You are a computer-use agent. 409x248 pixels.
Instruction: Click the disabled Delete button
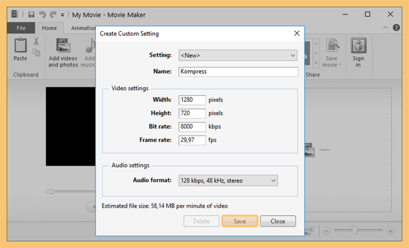point(201,221)
